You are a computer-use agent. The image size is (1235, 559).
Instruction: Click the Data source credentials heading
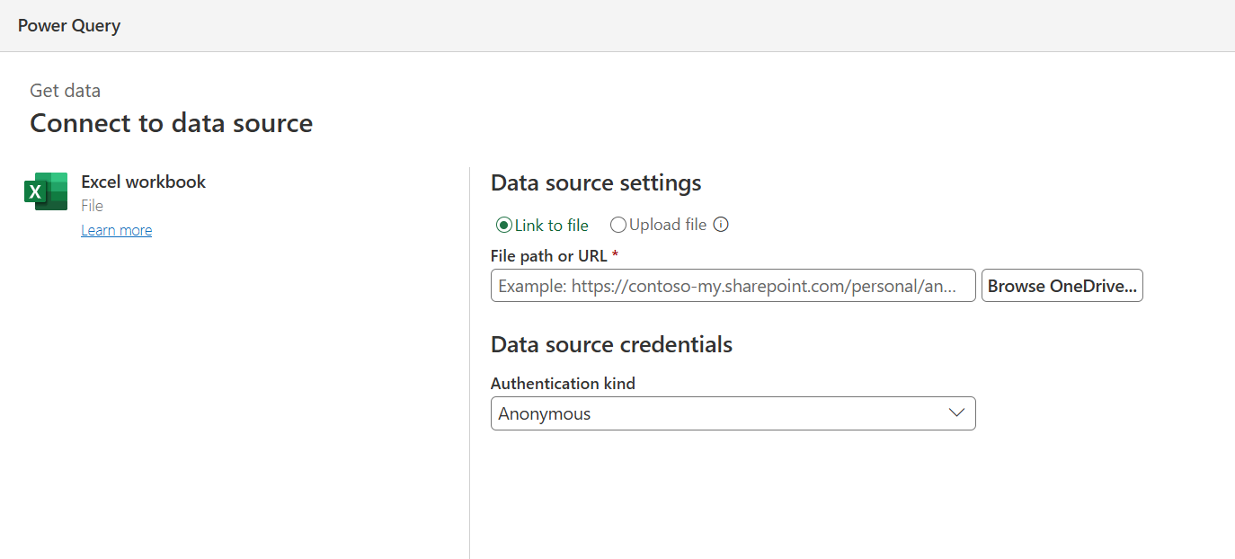tap(611, 344)
